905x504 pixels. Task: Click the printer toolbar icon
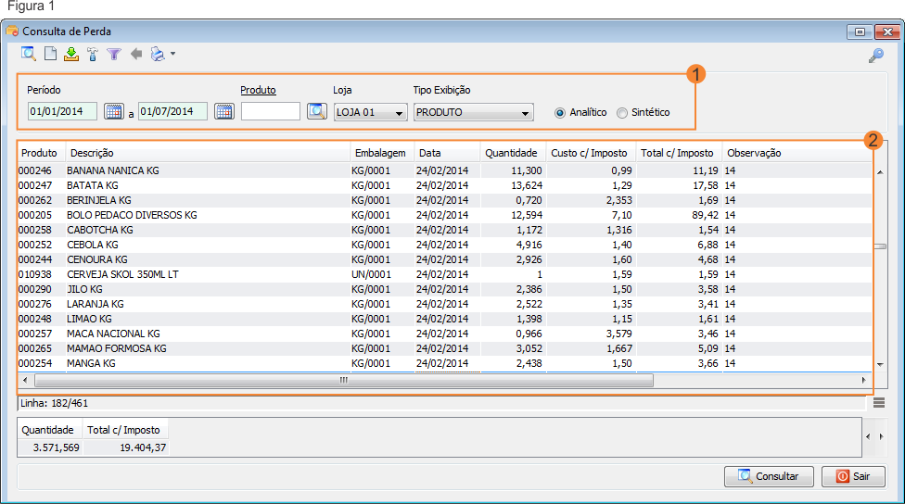tap(158, 55)
